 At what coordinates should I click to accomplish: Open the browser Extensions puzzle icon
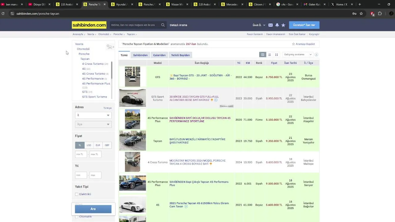click(x=380, y=14)
